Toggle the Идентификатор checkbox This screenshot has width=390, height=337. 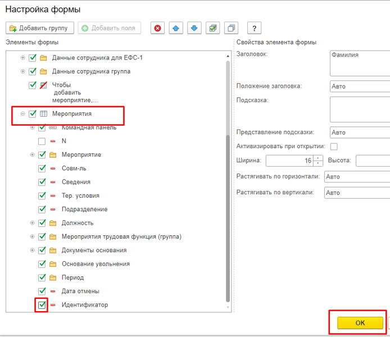pos(42,304)
